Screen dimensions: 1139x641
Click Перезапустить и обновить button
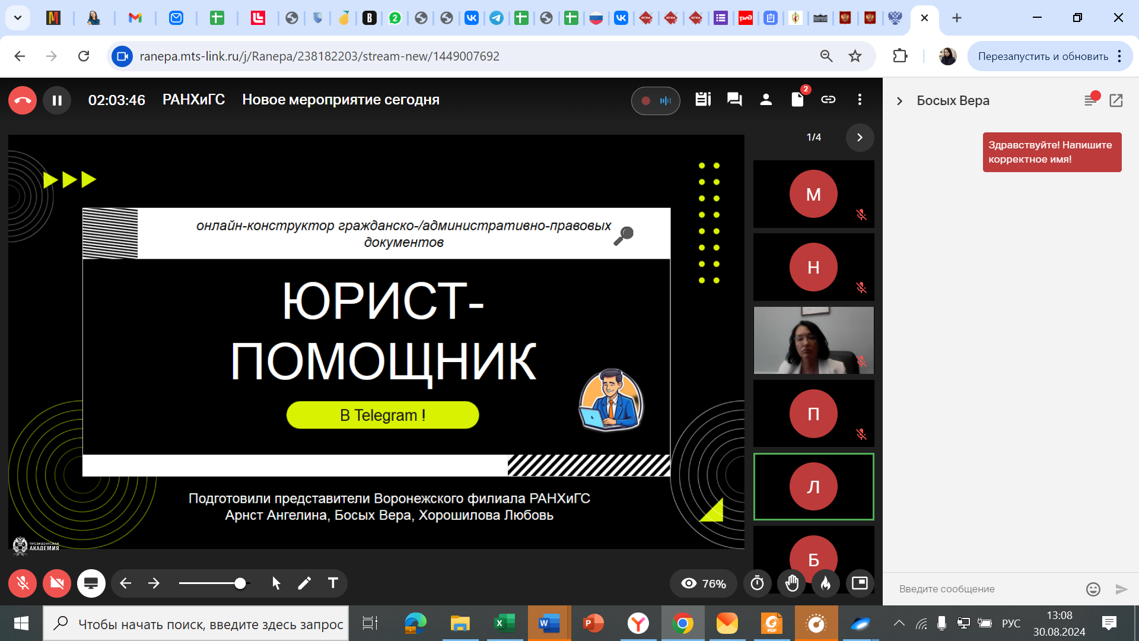pyautogui.click(x=1043, y=56)
